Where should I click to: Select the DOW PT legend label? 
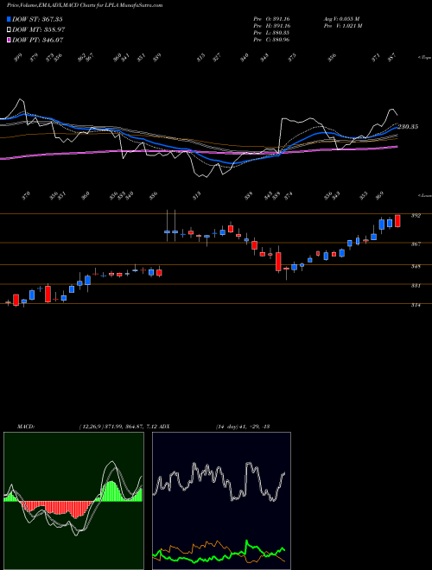tap(38, 40)
